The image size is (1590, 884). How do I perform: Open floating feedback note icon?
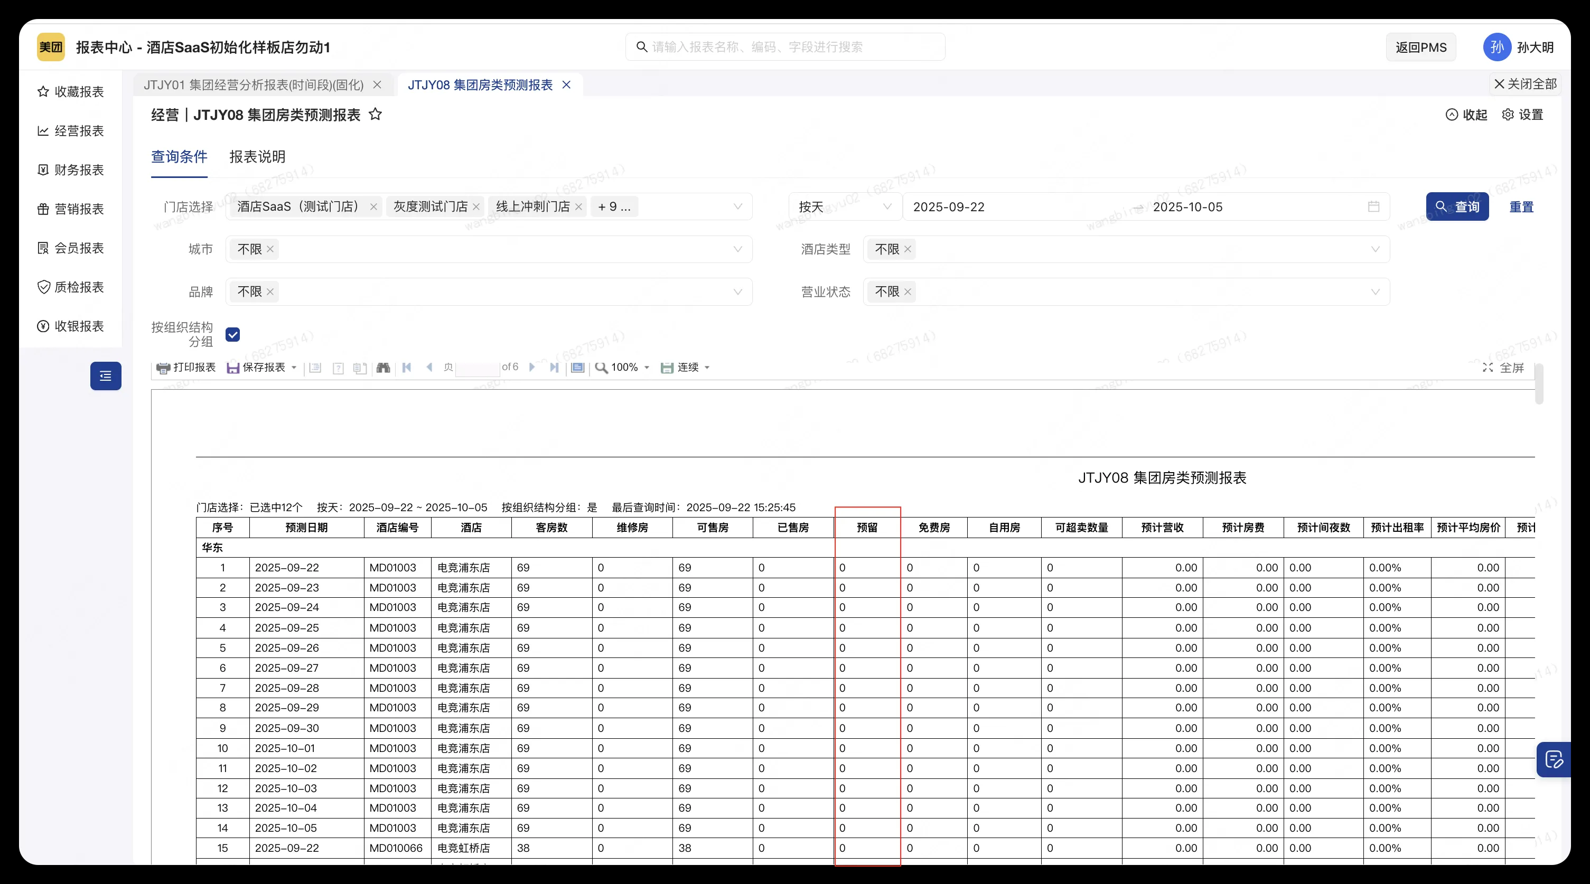1554,759
